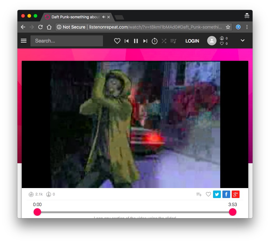Open the Chrome three-dot menu
Screen dimensions: 270x243
pos(247,27)
